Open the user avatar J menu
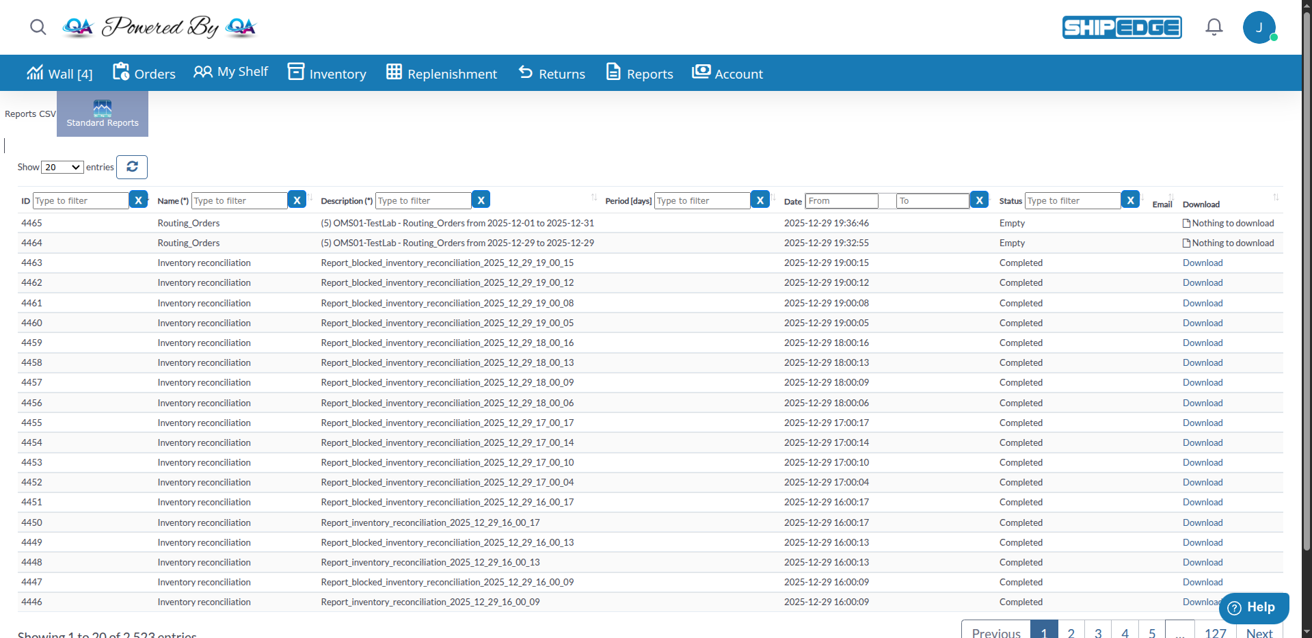Viewport: 1312px width, 638px height. (1259, 27)
